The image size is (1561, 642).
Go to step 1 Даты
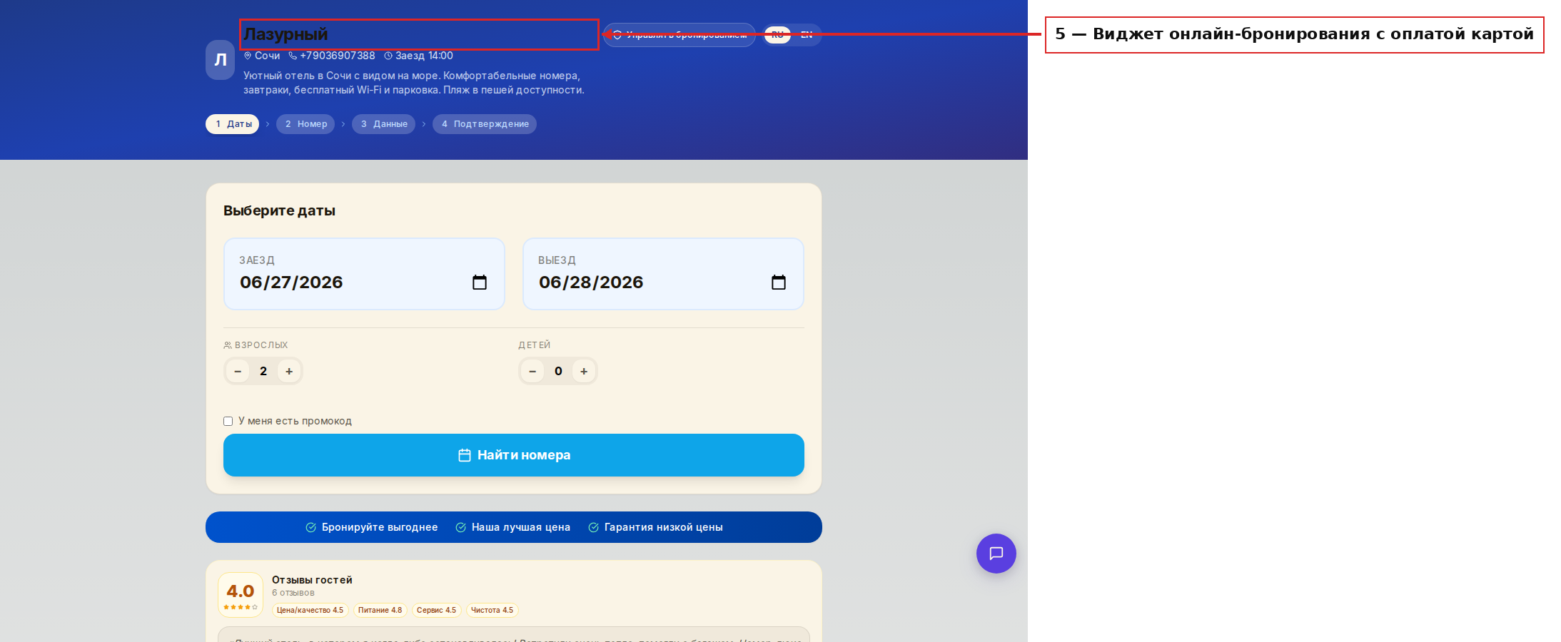[233, 124]
